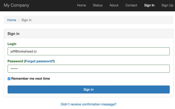The image size is (175, 109).
Task: Open Didn't receive confirmation message? link
Action: click(x=88, y=104)
